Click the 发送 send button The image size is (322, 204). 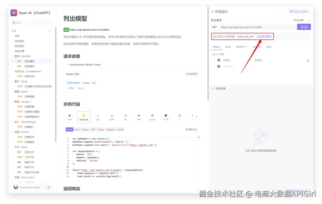[x=304, y=27]
